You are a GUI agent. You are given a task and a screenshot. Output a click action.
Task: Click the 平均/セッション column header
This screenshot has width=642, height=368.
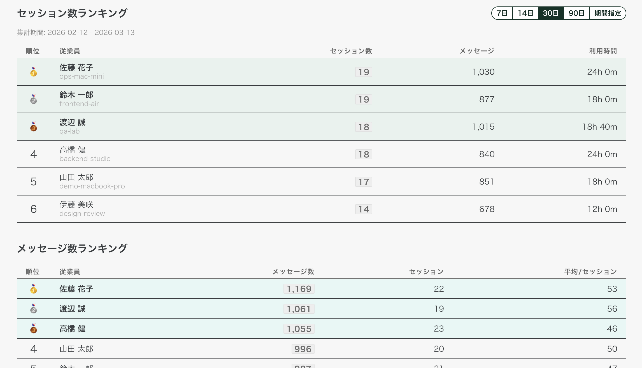click(590, 272)
